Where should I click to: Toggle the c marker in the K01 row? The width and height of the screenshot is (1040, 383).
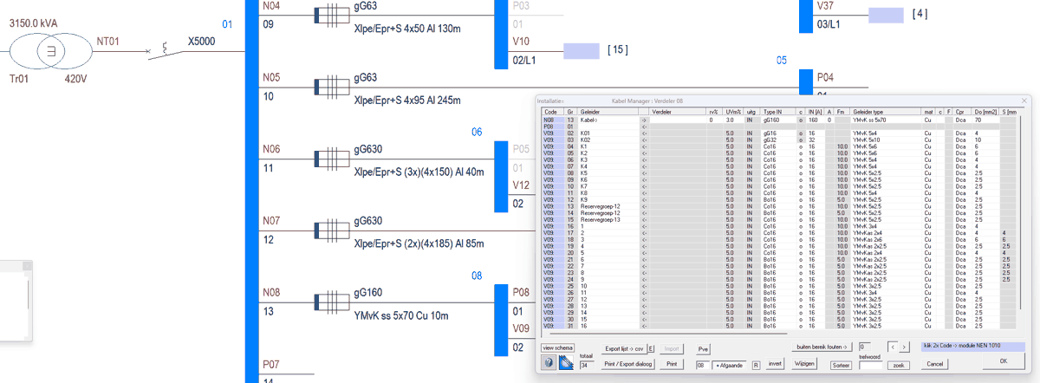point(802,133)
